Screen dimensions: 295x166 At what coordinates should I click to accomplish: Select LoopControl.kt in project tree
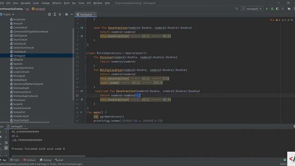click(21, 72)
